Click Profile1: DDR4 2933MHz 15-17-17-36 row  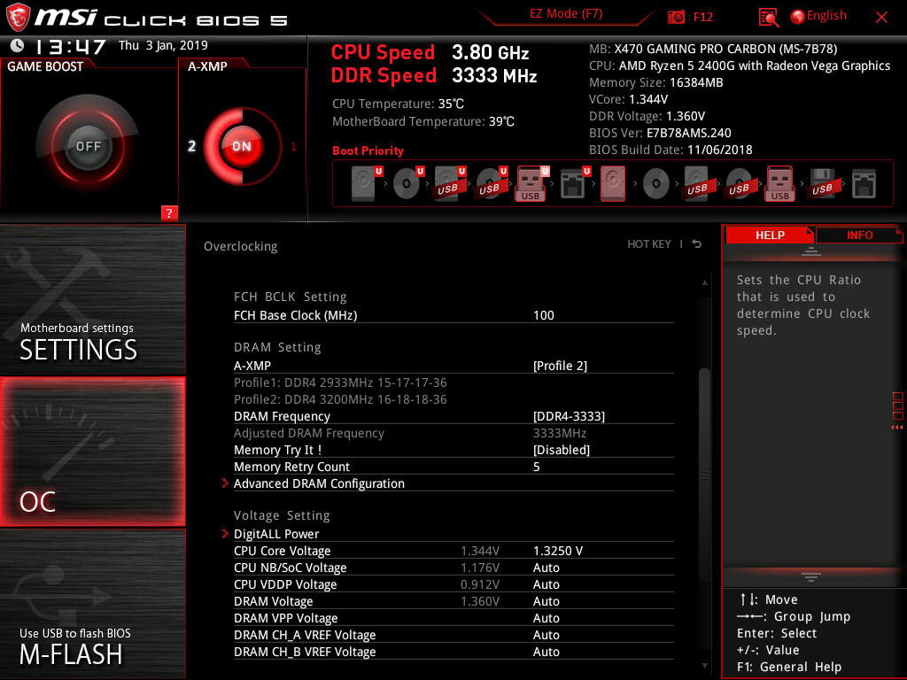pyautogui.click(x=340, y=382)
